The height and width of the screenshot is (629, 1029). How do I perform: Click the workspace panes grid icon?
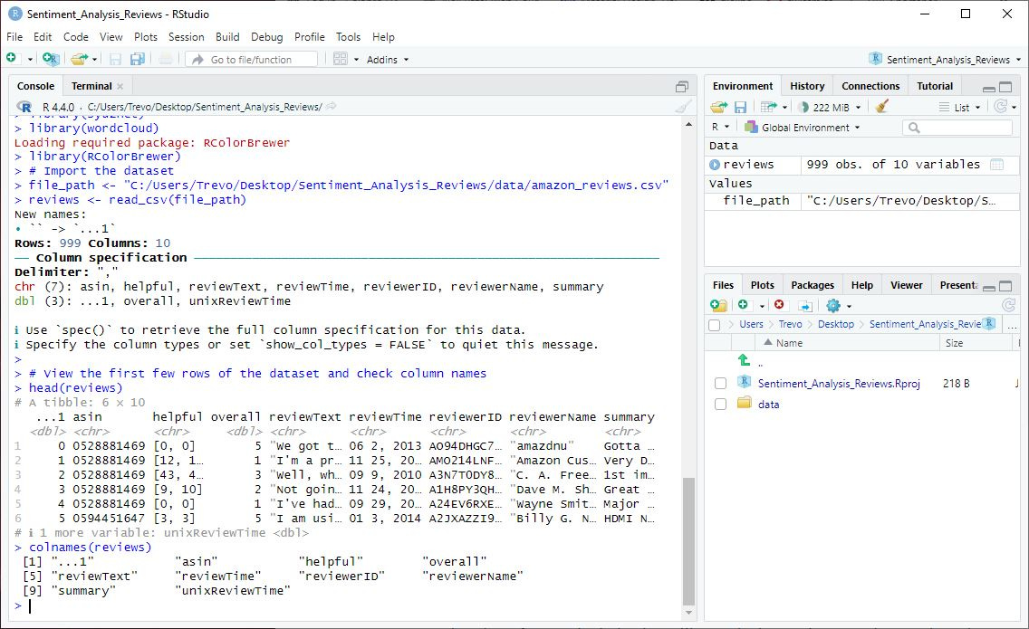click(340, 59)
